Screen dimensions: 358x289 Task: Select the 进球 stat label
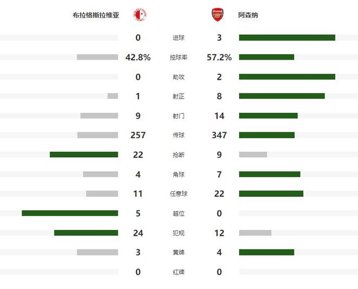(178, 37)
